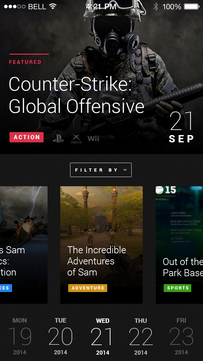Select Tuesday 20 in date strip
Viewport: 203px width, 361px height.
click(61, 336)
